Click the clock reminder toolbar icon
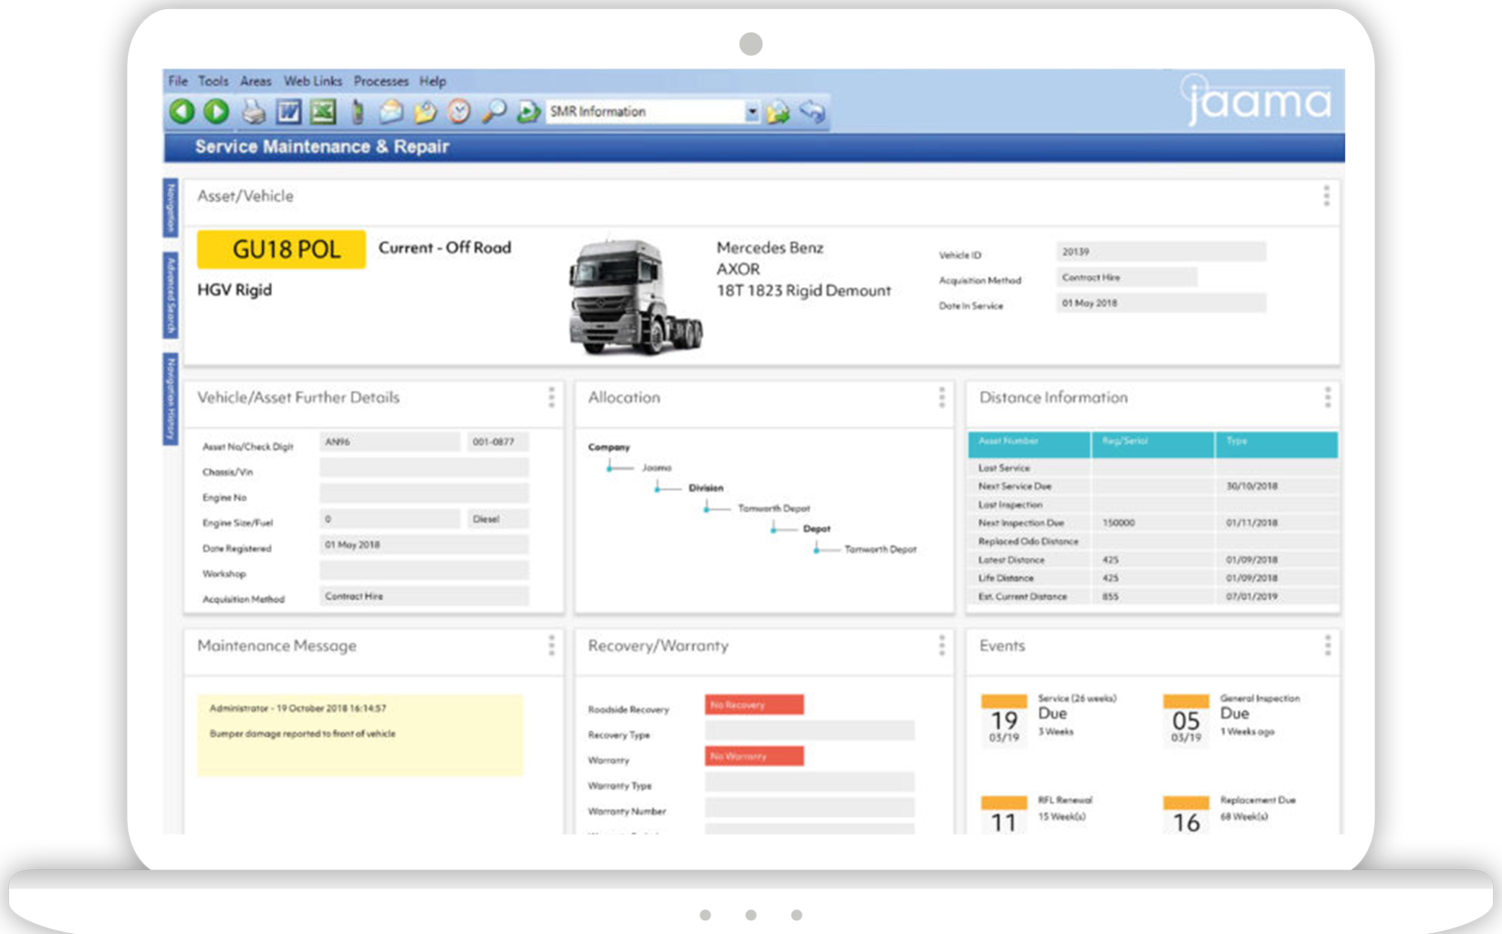The width and height of the screenshot is (1502, 934). pos(459,111)
